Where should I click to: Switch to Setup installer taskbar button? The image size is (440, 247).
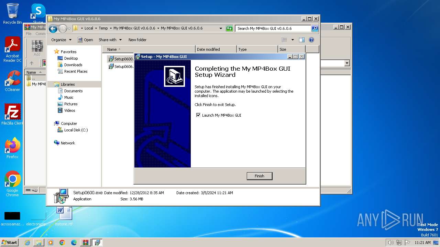(97, 243)
